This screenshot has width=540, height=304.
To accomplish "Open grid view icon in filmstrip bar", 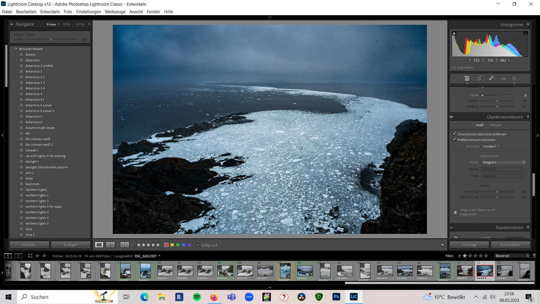I will (x=30, y=256).
